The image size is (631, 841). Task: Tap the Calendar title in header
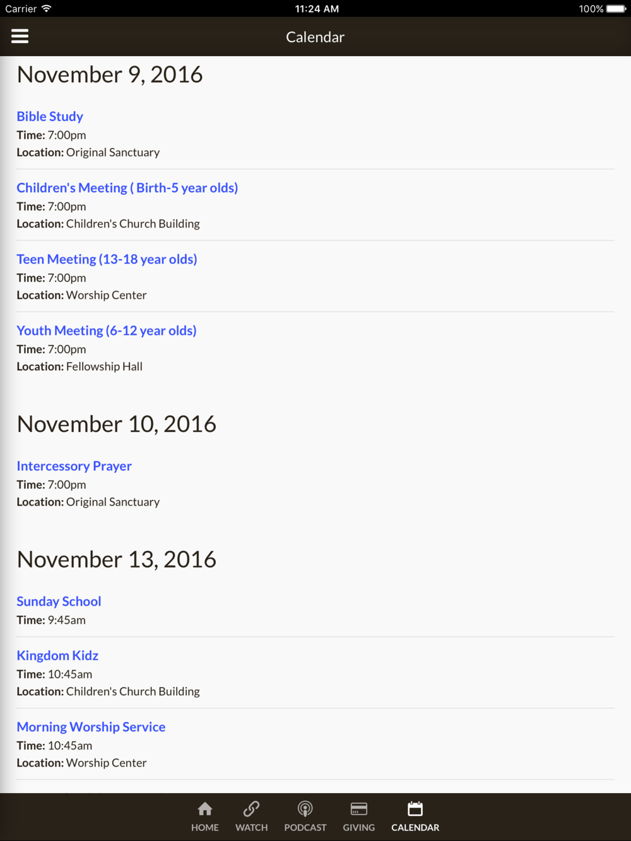coord(315,37)
